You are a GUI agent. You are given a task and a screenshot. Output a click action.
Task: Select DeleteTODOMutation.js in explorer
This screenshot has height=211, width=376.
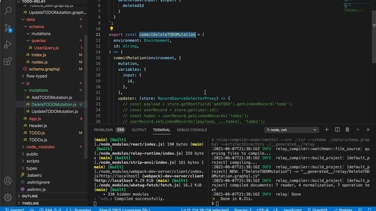(53, 104)
